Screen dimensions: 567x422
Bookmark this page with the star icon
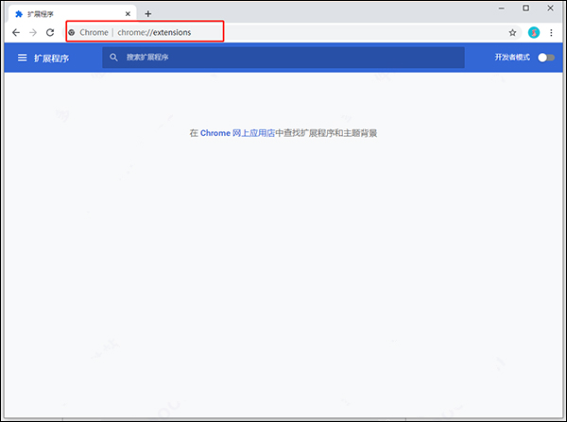pyautogui.click(x=512, y=33)
